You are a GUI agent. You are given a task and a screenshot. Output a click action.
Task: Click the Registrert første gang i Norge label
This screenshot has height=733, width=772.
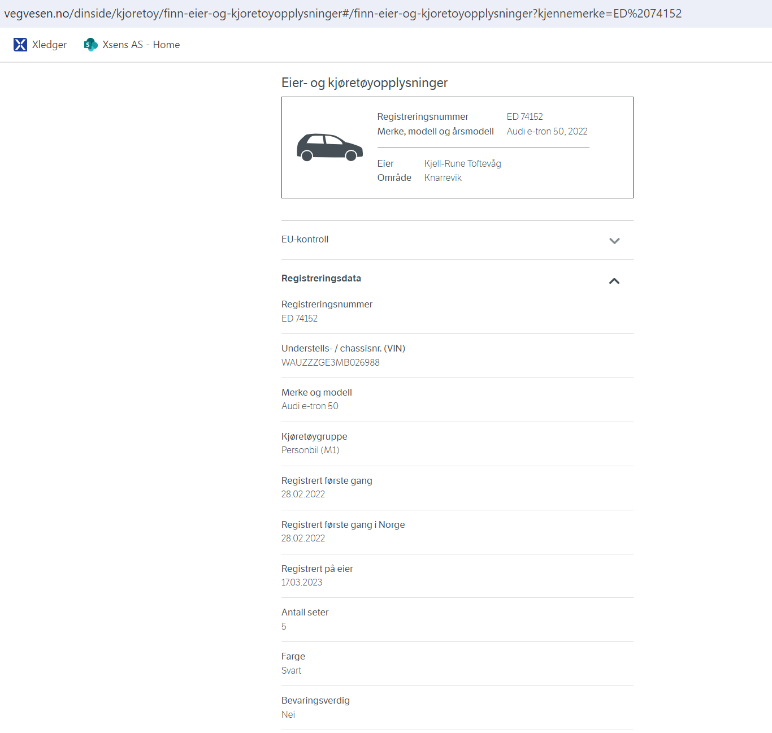(343, 525)
